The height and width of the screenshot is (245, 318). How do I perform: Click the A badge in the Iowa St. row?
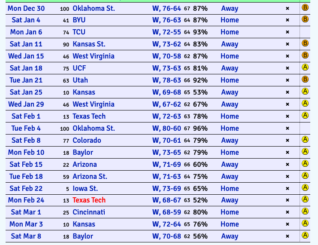tap(305, 188)
